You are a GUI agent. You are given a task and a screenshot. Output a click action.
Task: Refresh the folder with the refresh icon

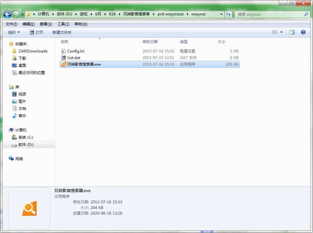click(x=228, y=14)
